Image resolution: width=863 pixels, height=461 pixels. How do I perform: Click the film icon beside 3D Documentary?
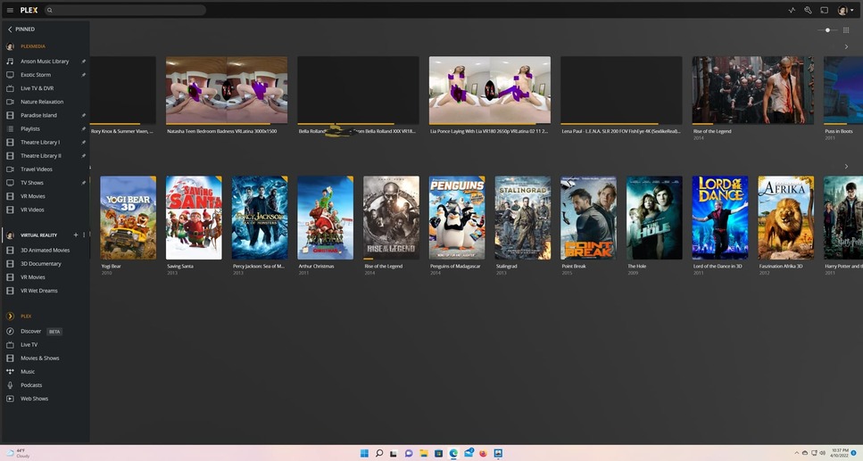tap(10, 264)
